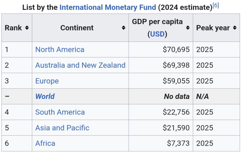Click the Peak year header text
Image resolution: width=241 pixels, height=154 pixels.
tap(213, 28)
